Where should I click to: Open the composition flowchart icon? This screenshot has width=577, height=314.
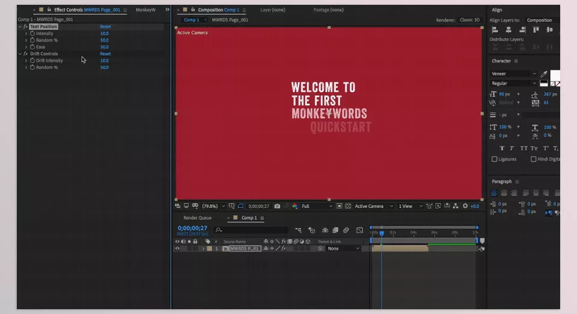456,207
